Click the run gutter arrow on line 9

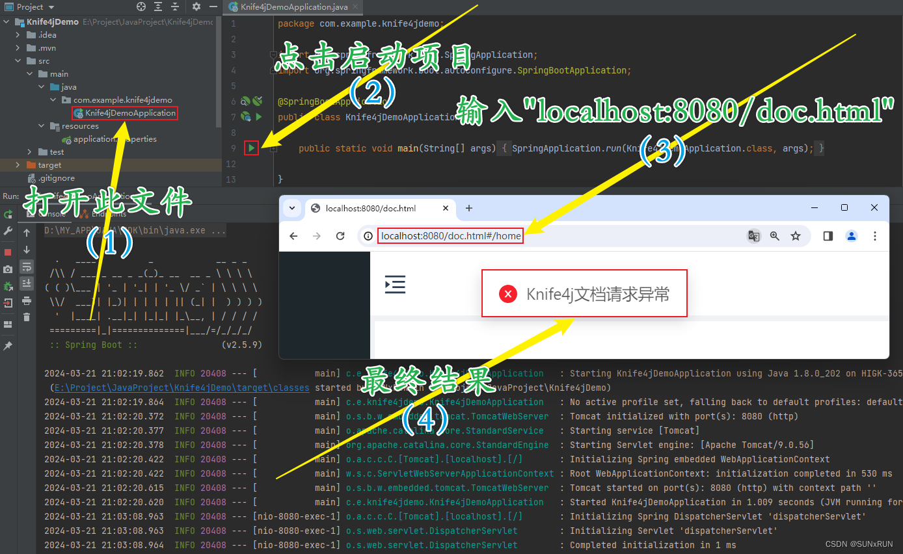[252, 148]
